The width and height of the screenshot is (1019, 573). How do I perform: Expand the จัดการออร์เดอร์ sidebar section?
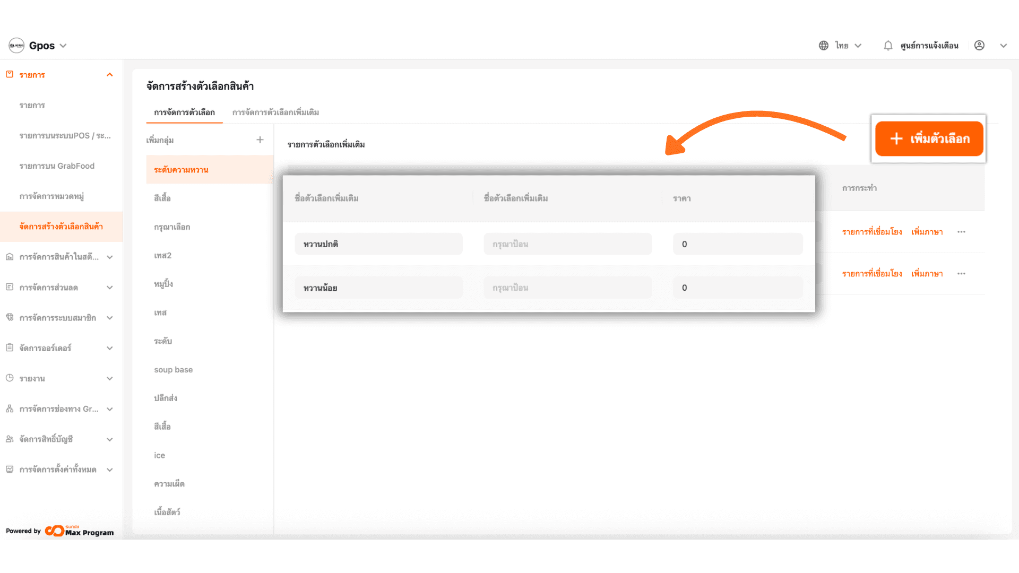110,348
